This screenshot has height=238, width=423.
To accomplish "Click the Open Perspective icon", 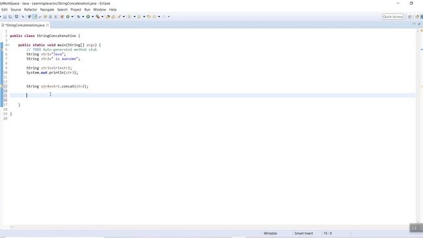I will (x=410, y=17).
